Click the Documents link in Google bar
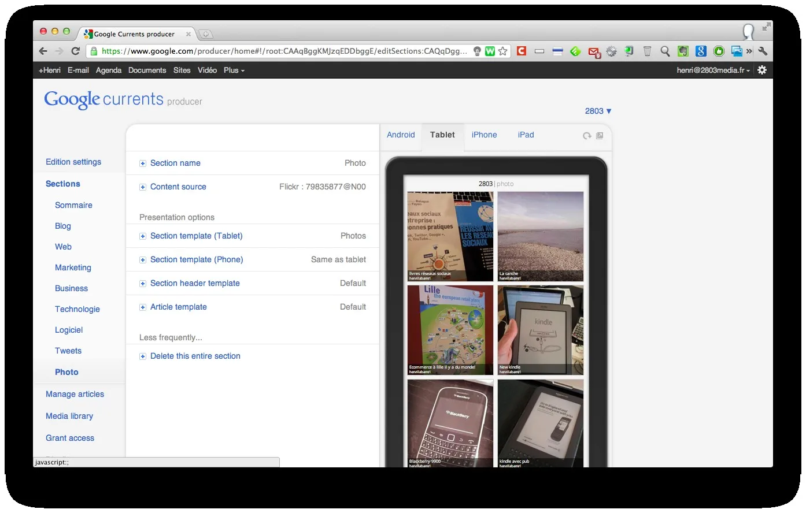The width and height of the screenshot is (806, 513). (147, 70)
